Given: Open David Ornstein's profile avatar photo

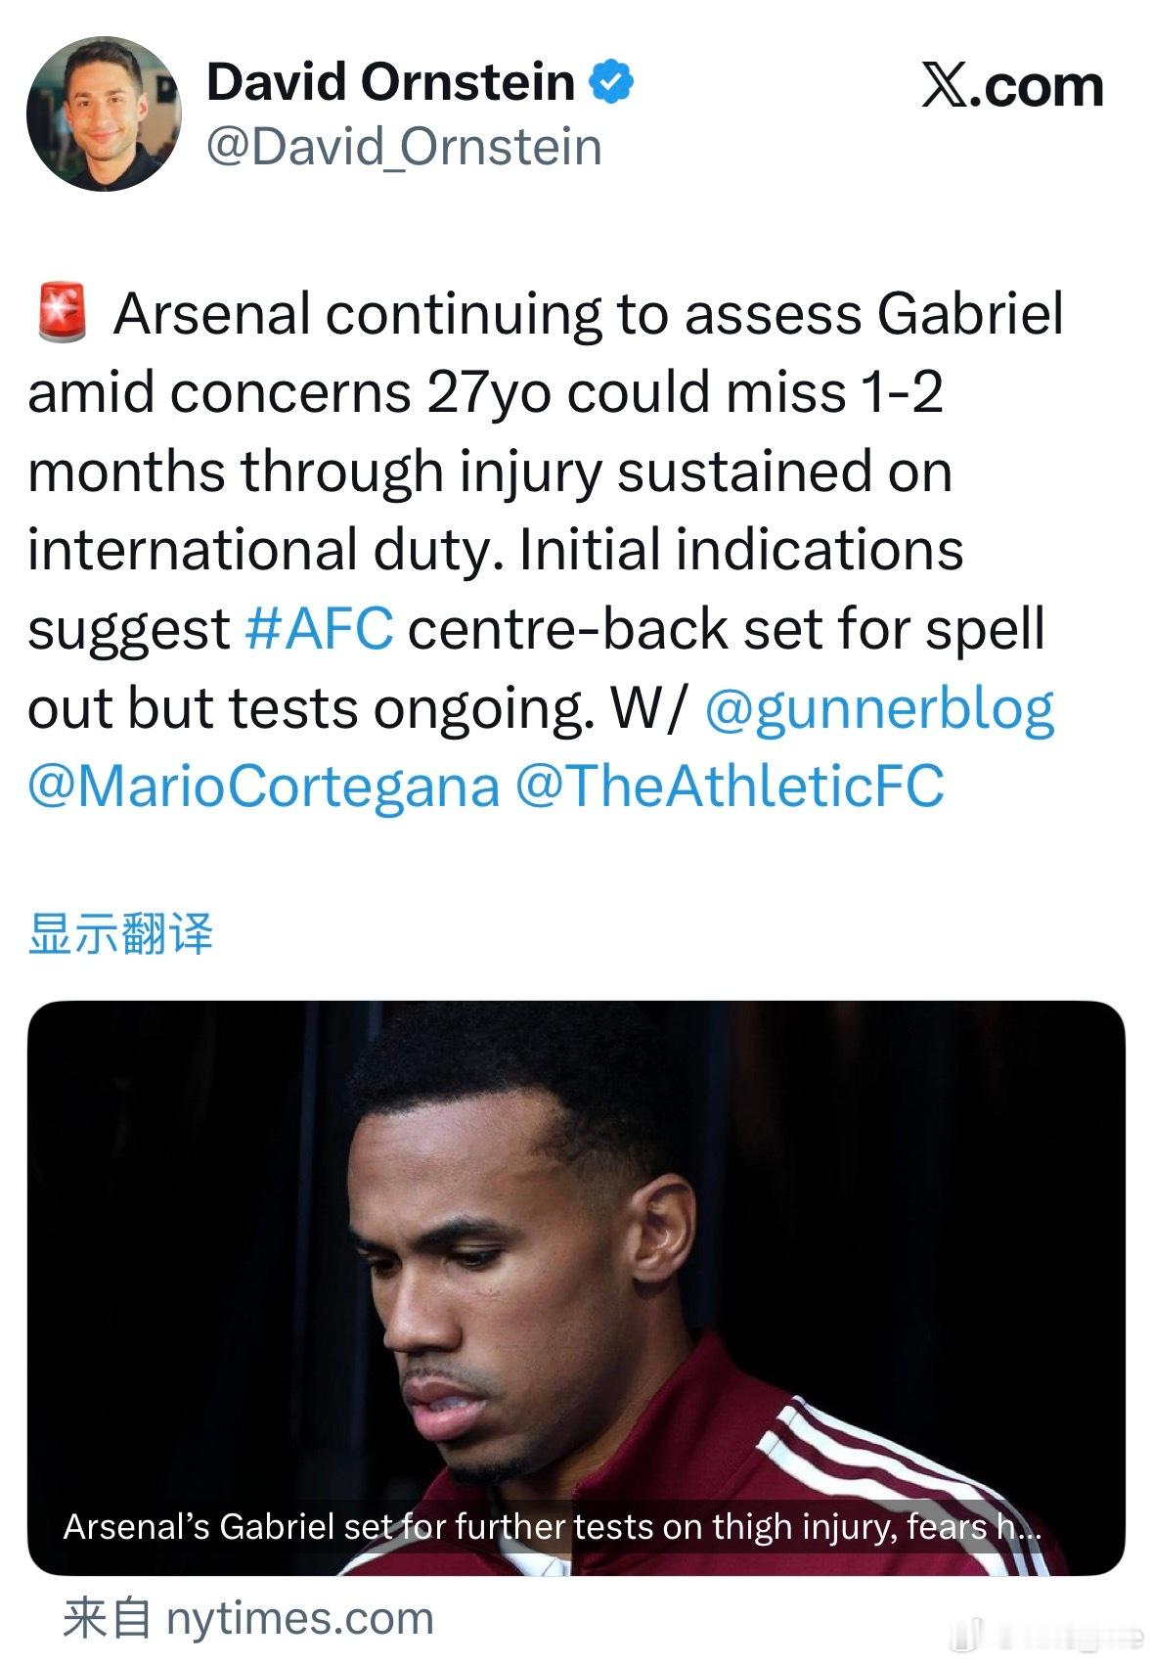Looking at the screenshot, I should pos(104,114).
